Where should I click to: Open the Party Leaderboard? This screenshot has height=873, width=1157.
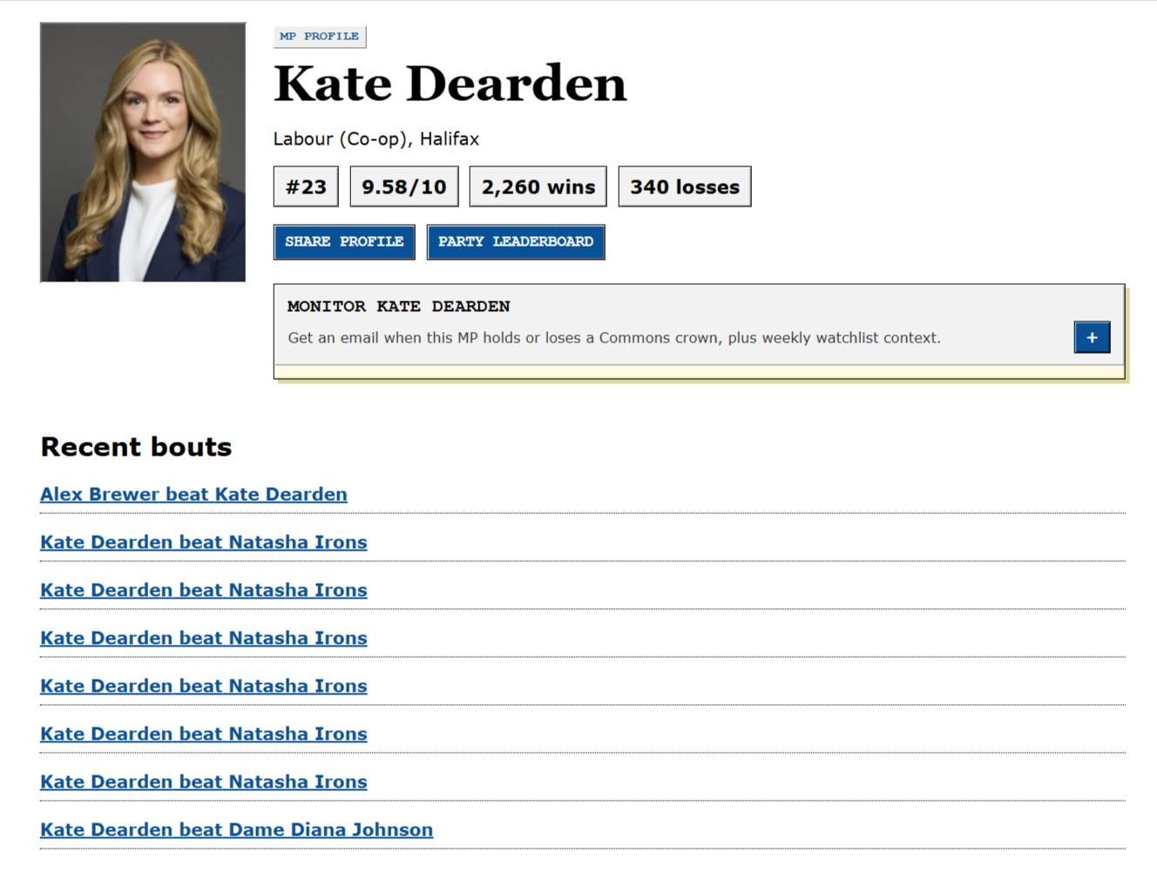[516, 242]
